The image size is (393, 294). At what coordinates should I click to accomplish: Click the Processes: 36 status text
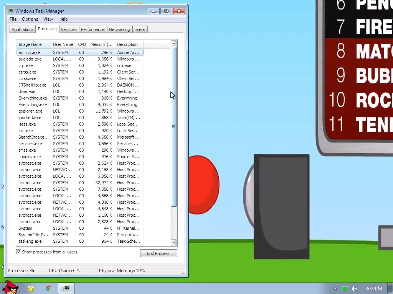21,271
